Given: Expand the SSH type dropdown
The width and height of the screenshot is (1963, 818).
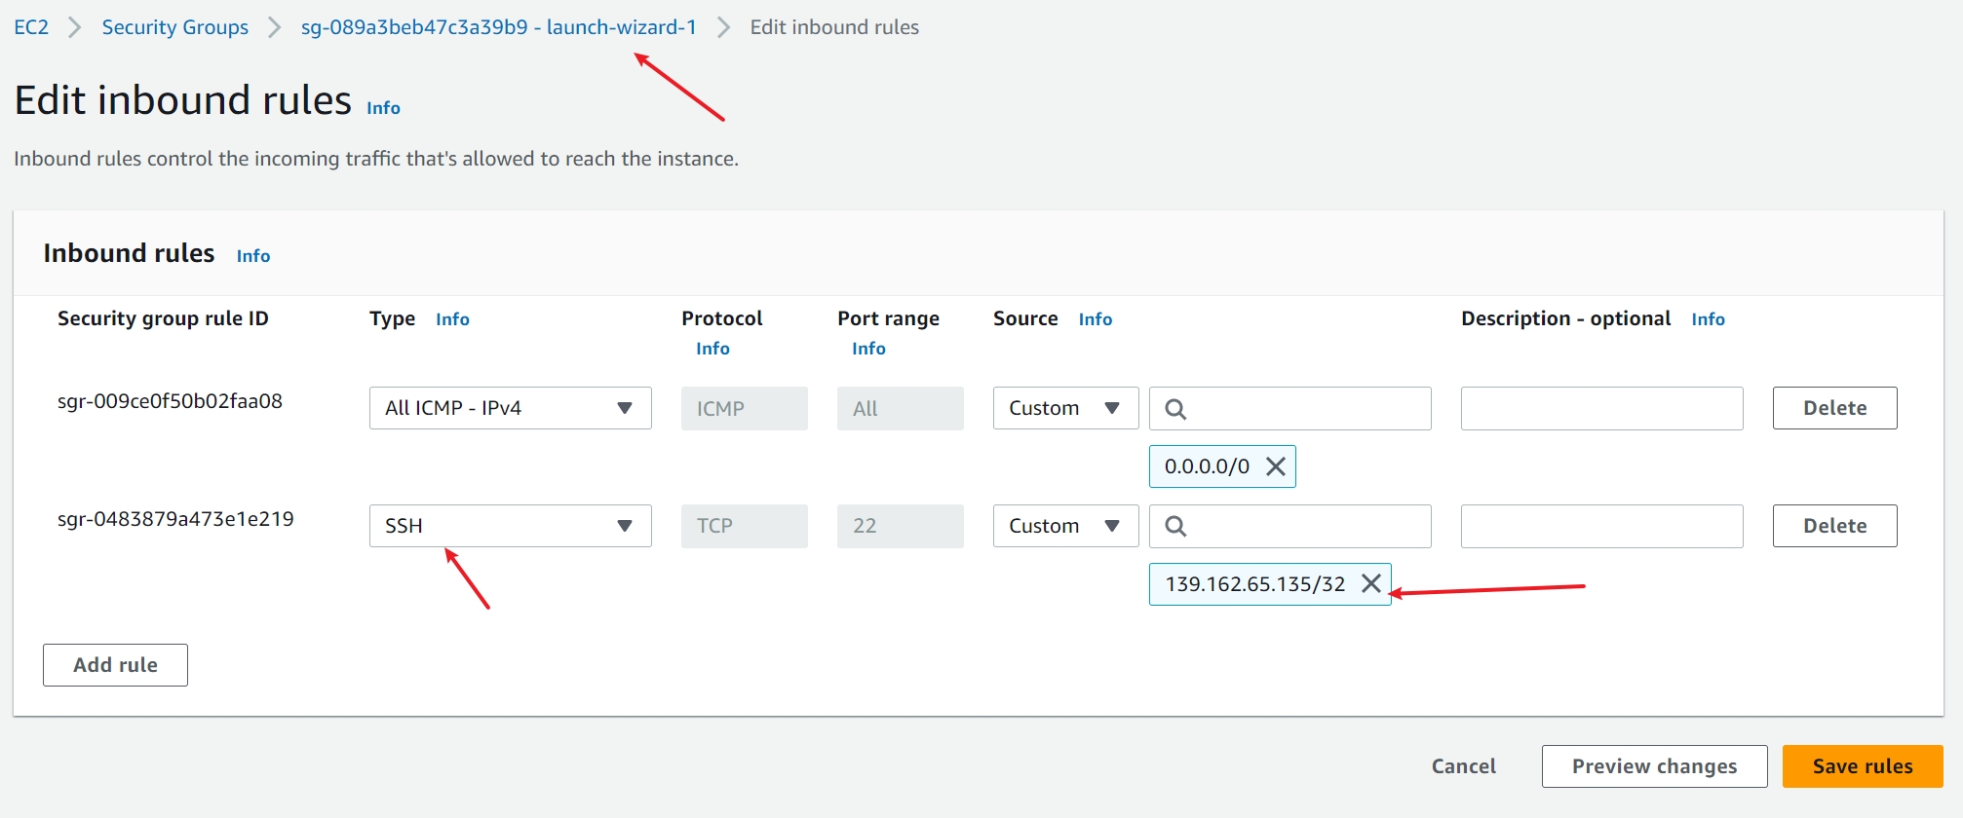Looking at the screenshot, I should point(510,526).
